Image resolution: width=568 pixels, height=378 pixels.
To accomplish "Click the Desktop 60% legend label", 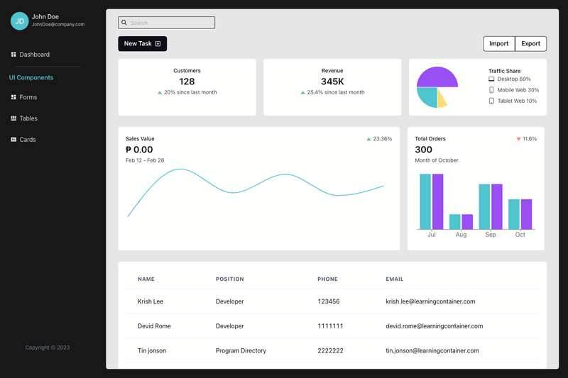I will 514,79.
